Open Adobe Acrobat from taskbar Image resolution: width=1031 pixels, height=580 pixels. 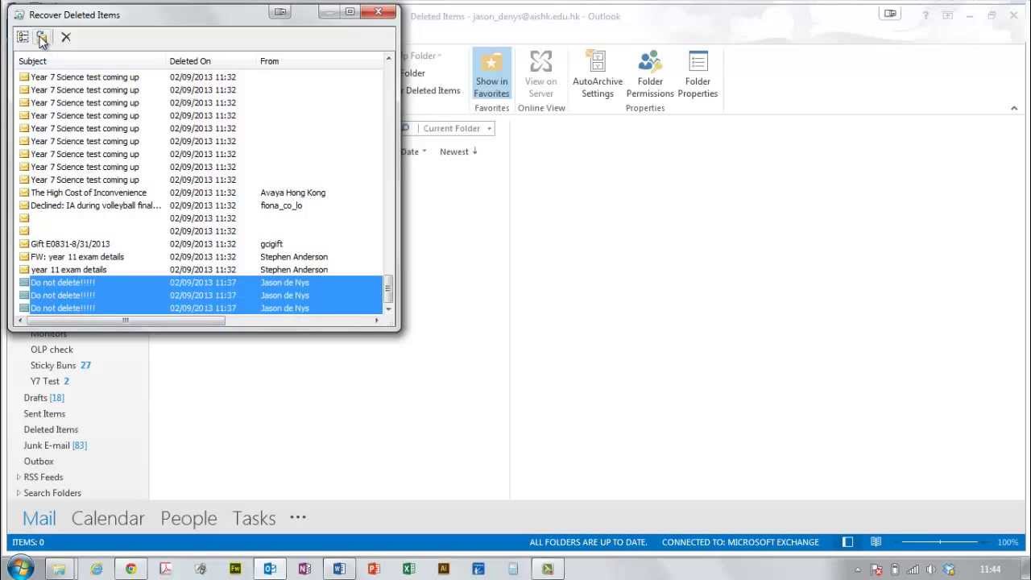click(166, 569)
